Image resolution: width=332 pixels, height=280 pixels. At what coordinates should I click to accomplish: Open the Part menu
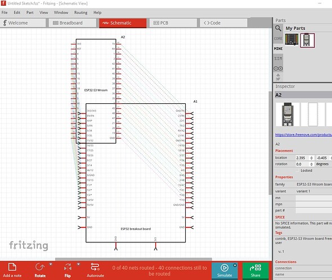tap(30, 12)
